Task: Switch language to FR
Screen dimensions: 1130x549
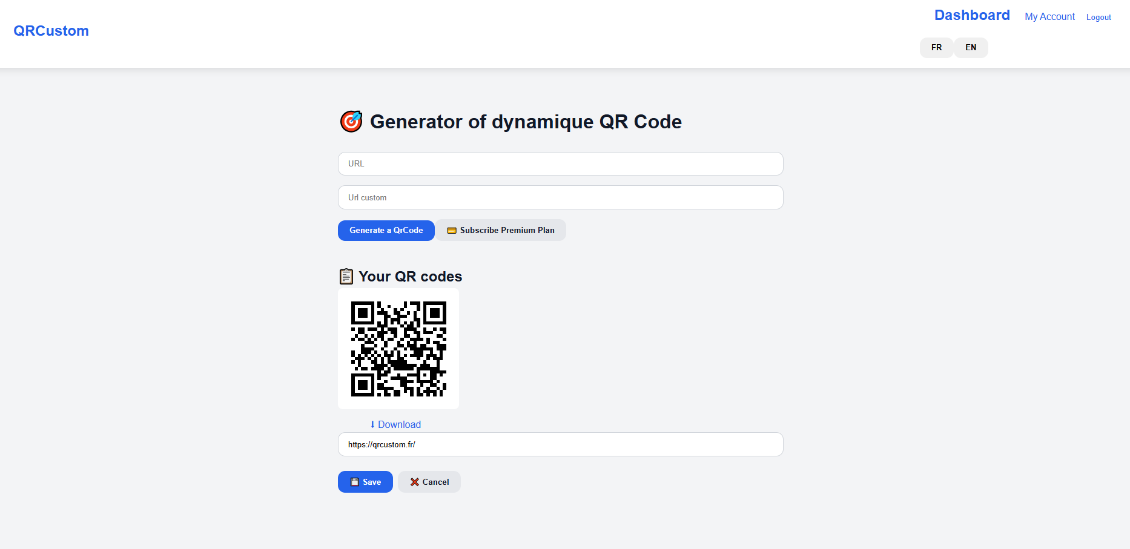Action: pos(936,48)
